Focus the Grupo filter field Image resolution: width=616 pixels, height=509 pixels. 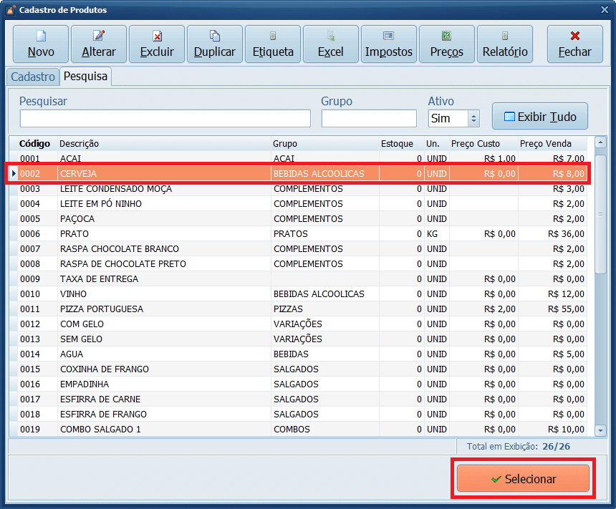[x=369, y=118]
